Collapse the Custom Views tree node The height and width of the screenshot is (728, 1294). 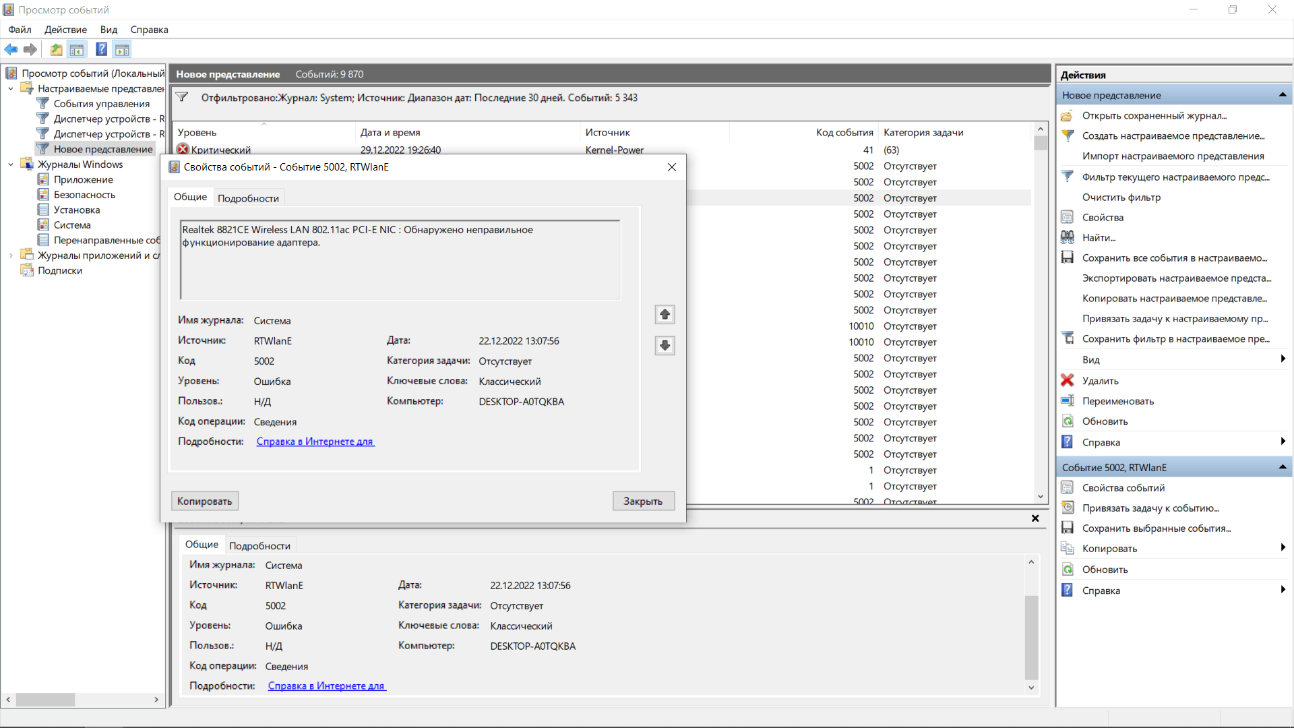(11, 88)
